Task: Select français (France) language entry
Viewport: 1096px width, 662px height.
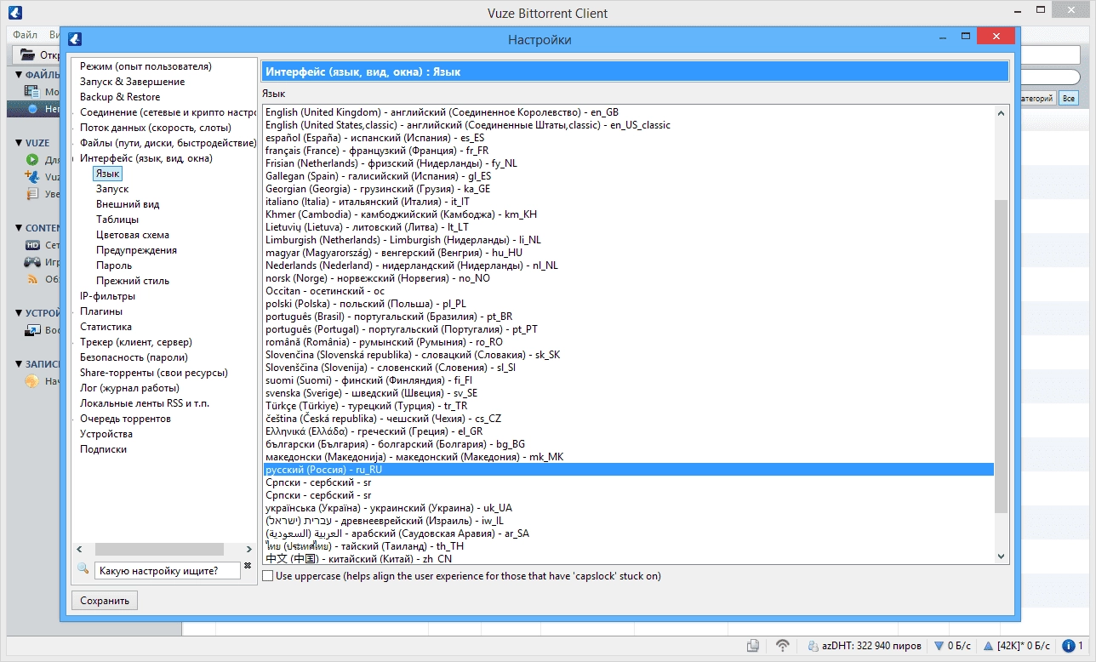Action: 629,151
